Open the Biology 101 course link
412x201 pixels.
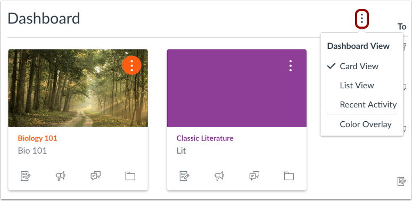pyautogui.click(x=37, y=138)
